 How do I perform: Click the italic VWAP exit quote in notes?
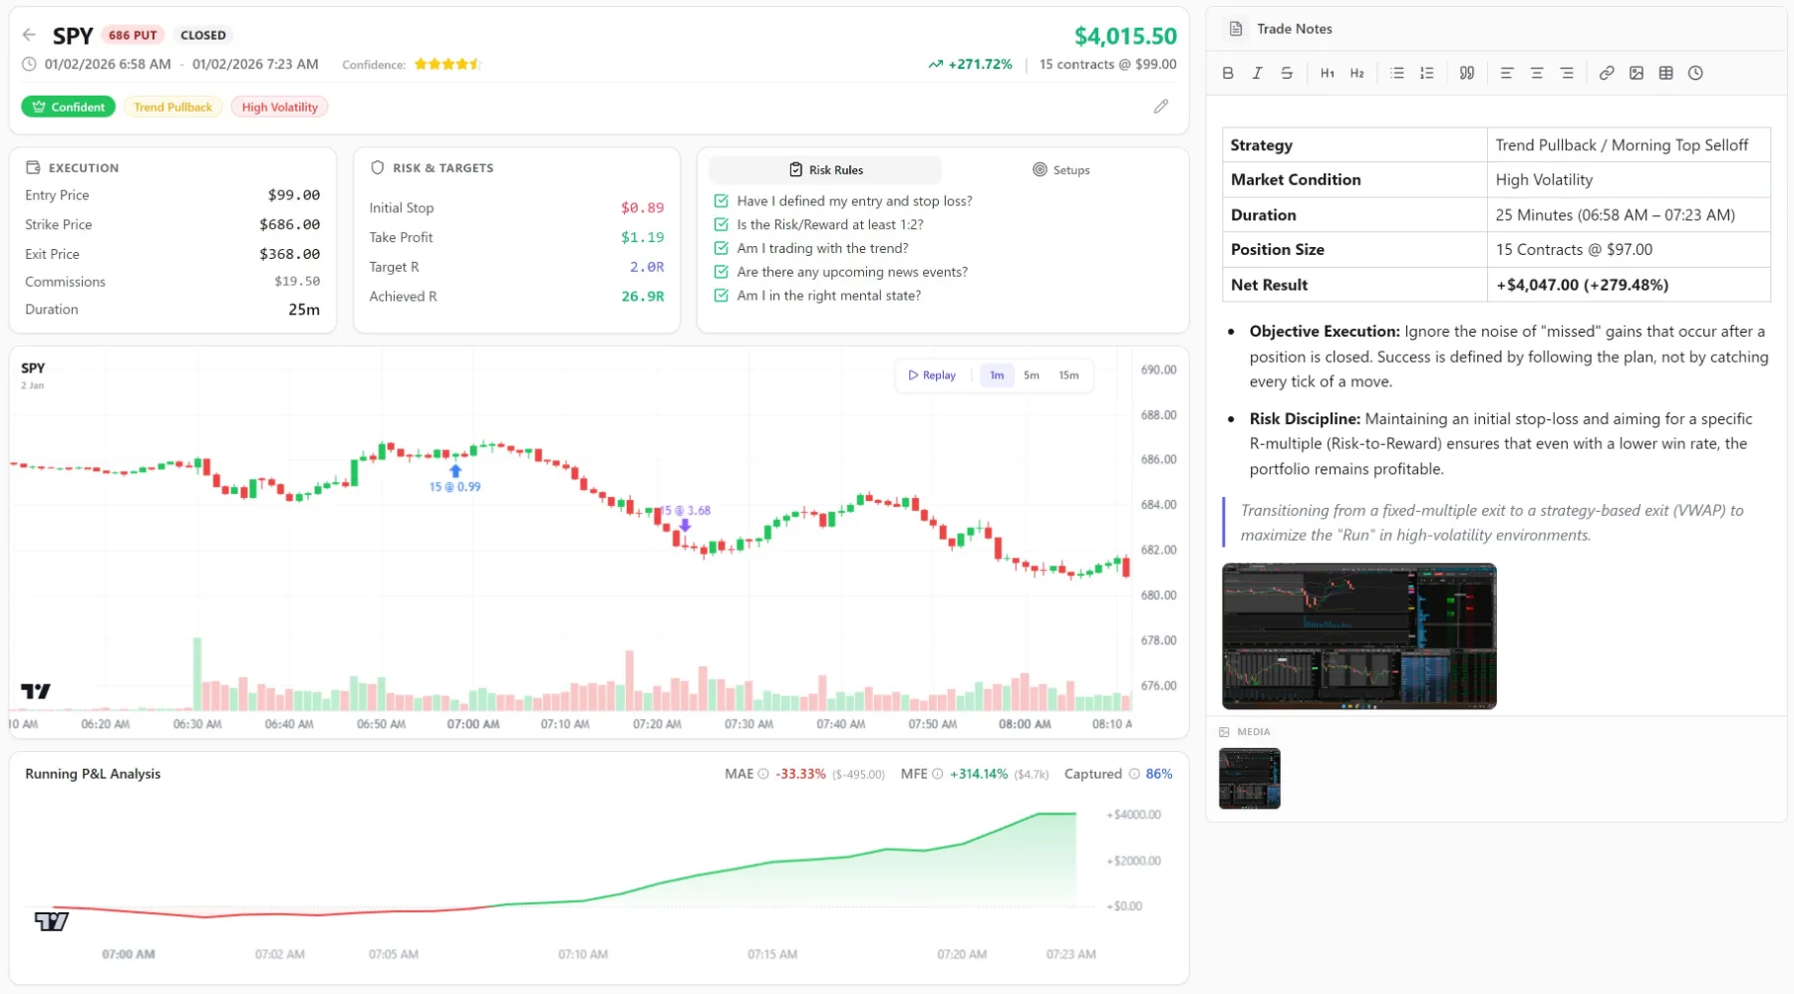coord(1492,523)
